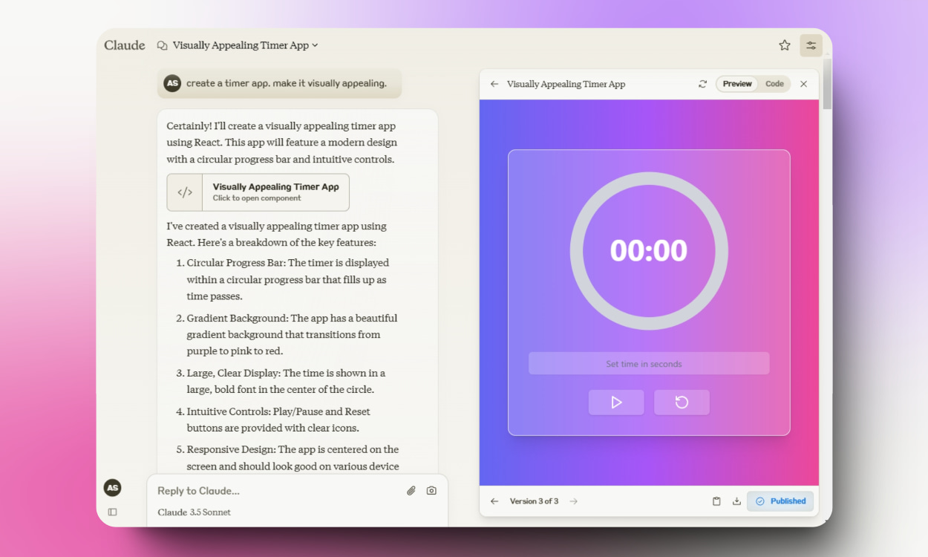Attach a file with paperclip icon
The height and width of the screenshot is (557, 928).
(411, 491)
